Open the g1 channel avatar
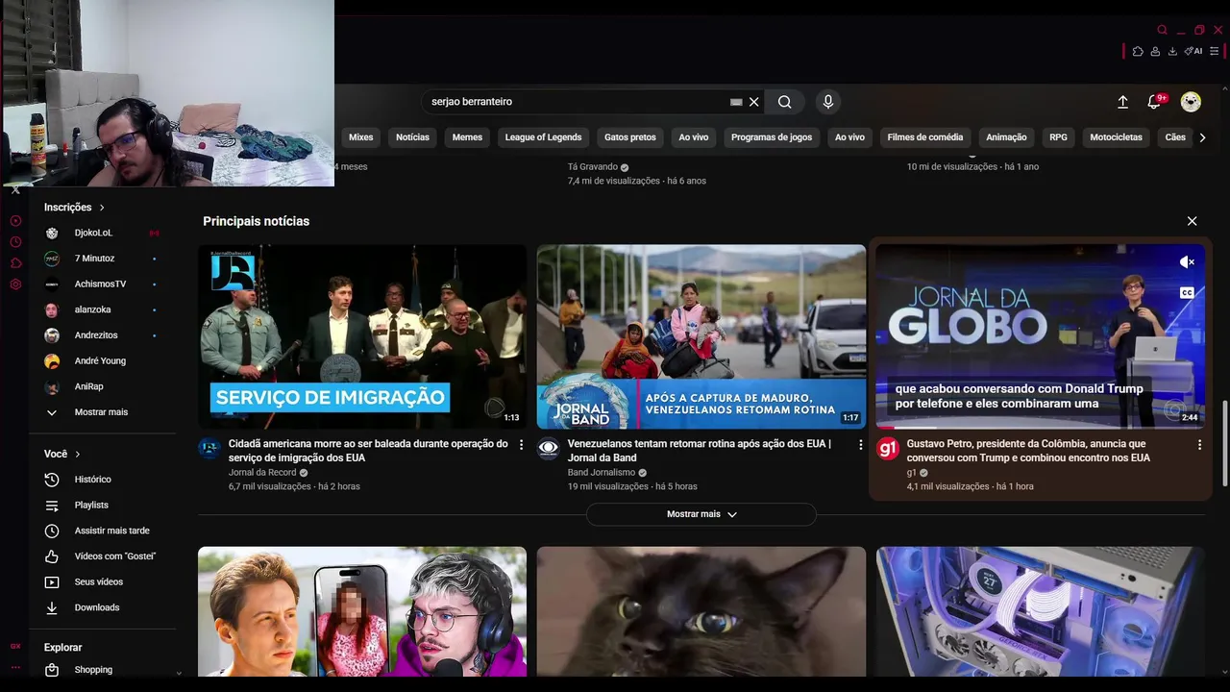 click(x=887, y=449)
